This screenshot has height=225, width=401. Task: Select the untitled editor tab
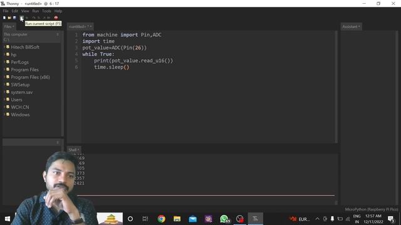point(80,26)
